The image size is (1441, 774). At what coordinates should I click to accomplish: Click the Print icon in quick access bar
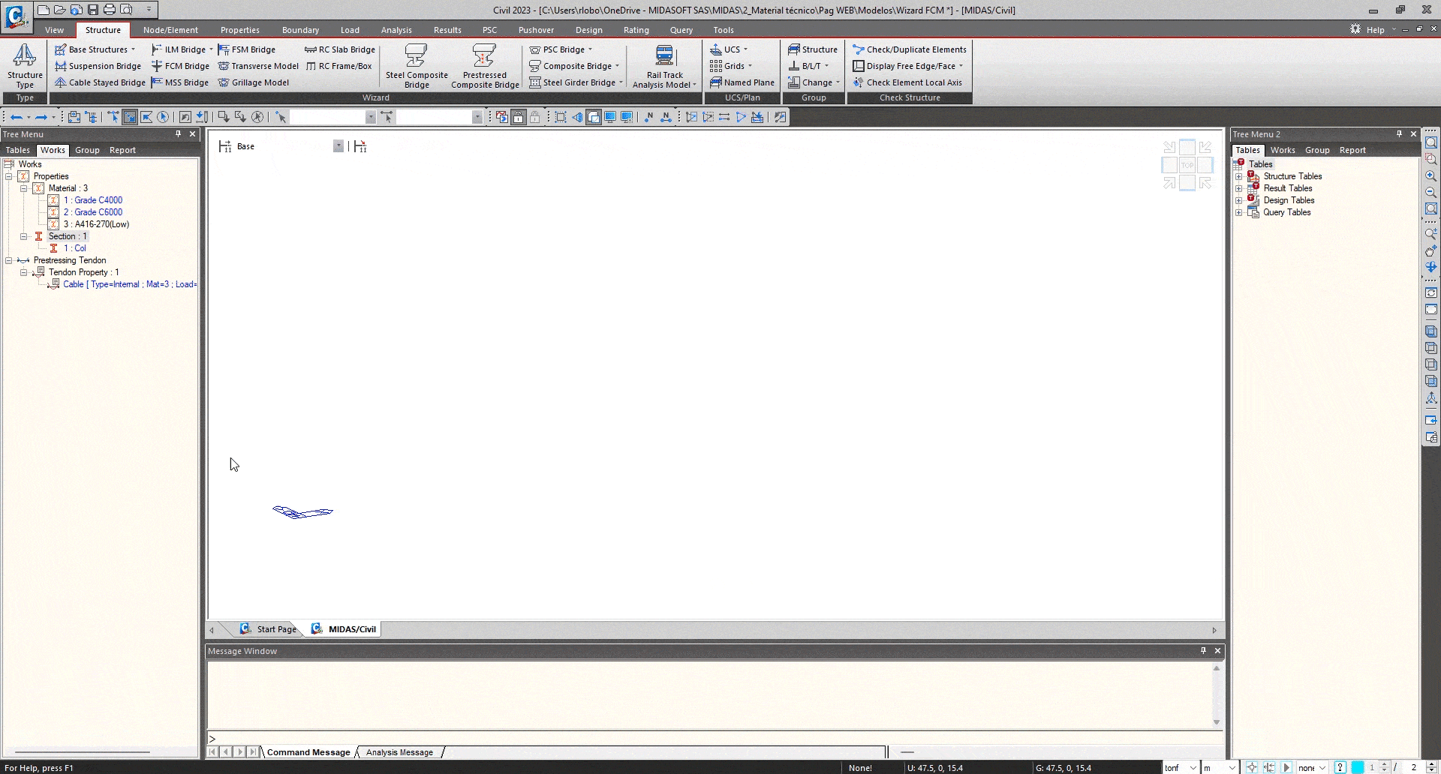coord(110,10)
